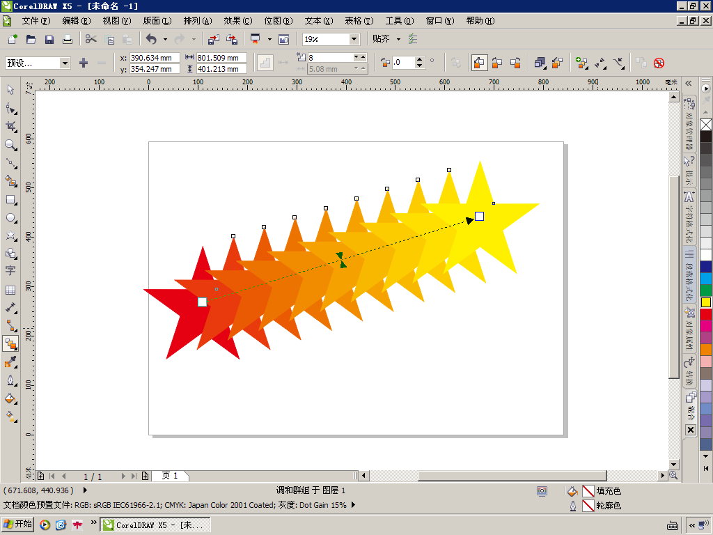Select the Shape edit tool
The width and height of the screenshot is (713, 535).
click(x=10, y=108)
